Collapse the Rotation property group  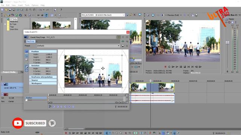tap(30, 66)
